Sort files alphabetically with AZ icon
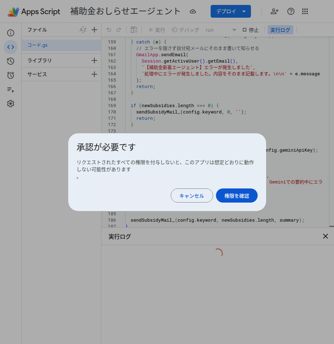 (83, 30)
